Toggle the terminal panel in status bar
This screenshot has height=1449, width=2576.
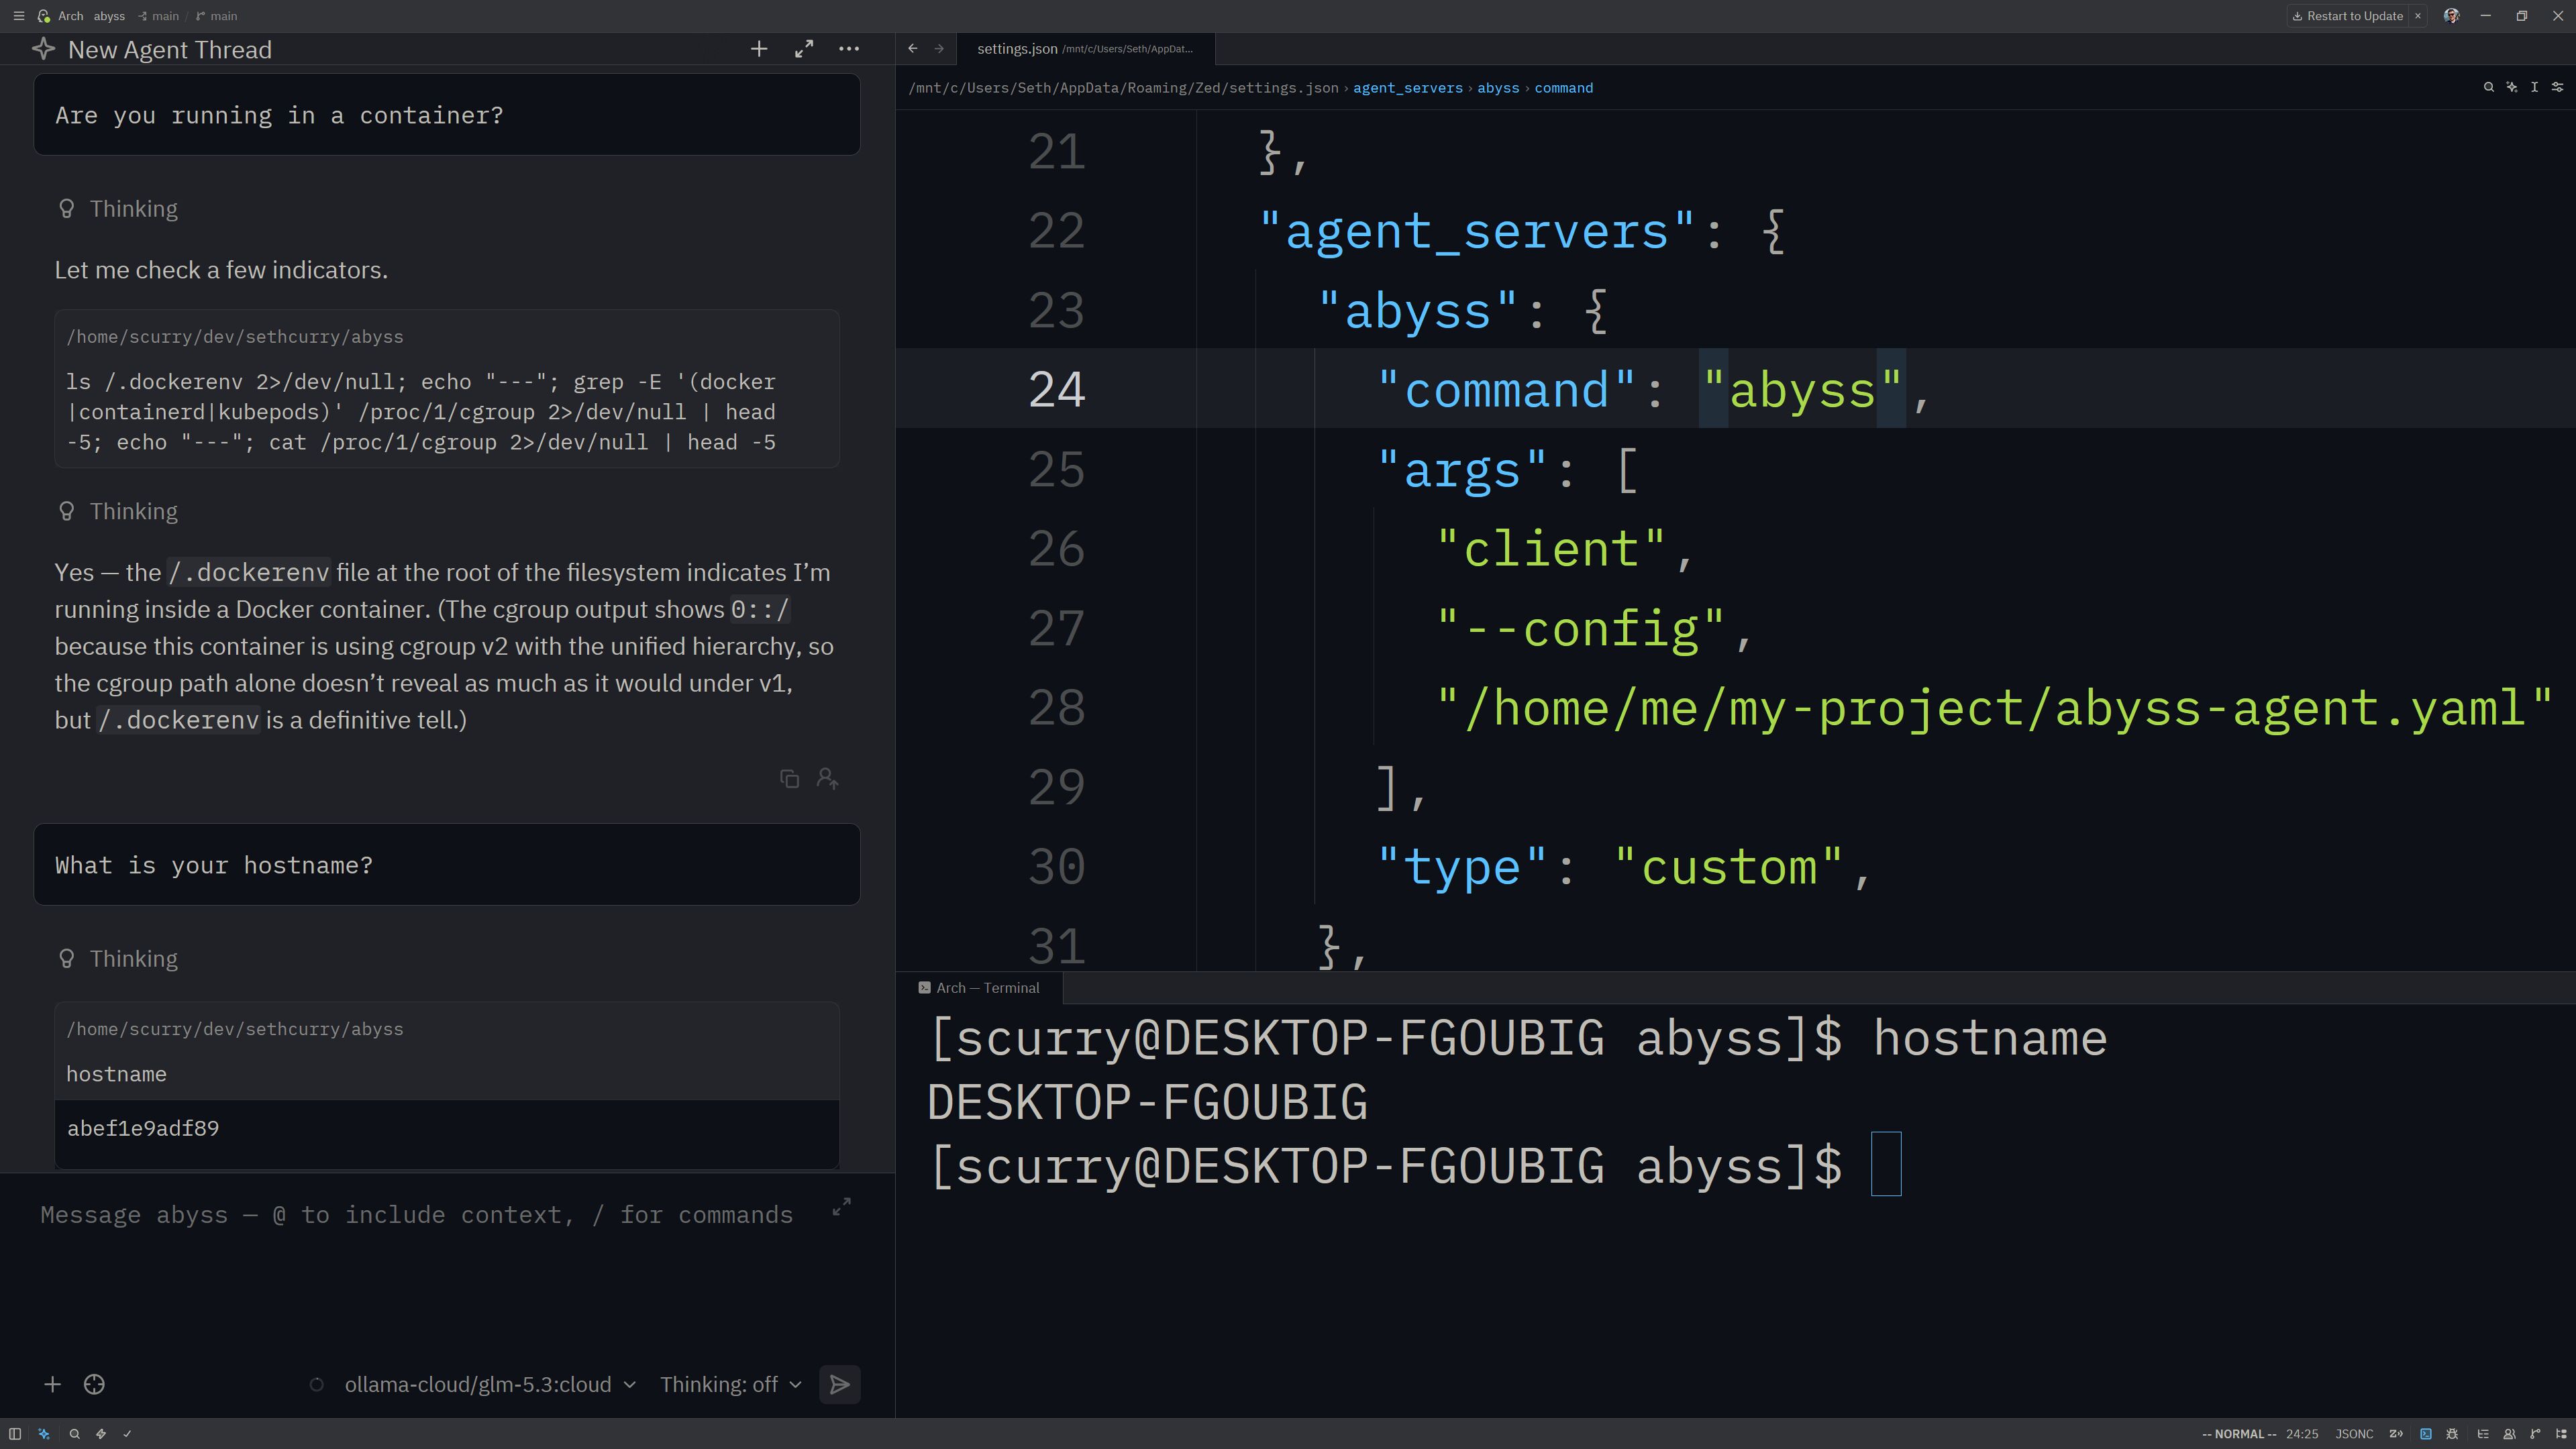[x=2425, y=1433]
